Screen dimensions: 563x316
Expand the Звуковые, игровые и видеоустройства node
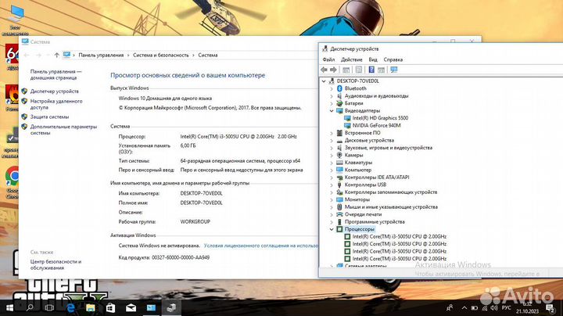coord(332,148)
